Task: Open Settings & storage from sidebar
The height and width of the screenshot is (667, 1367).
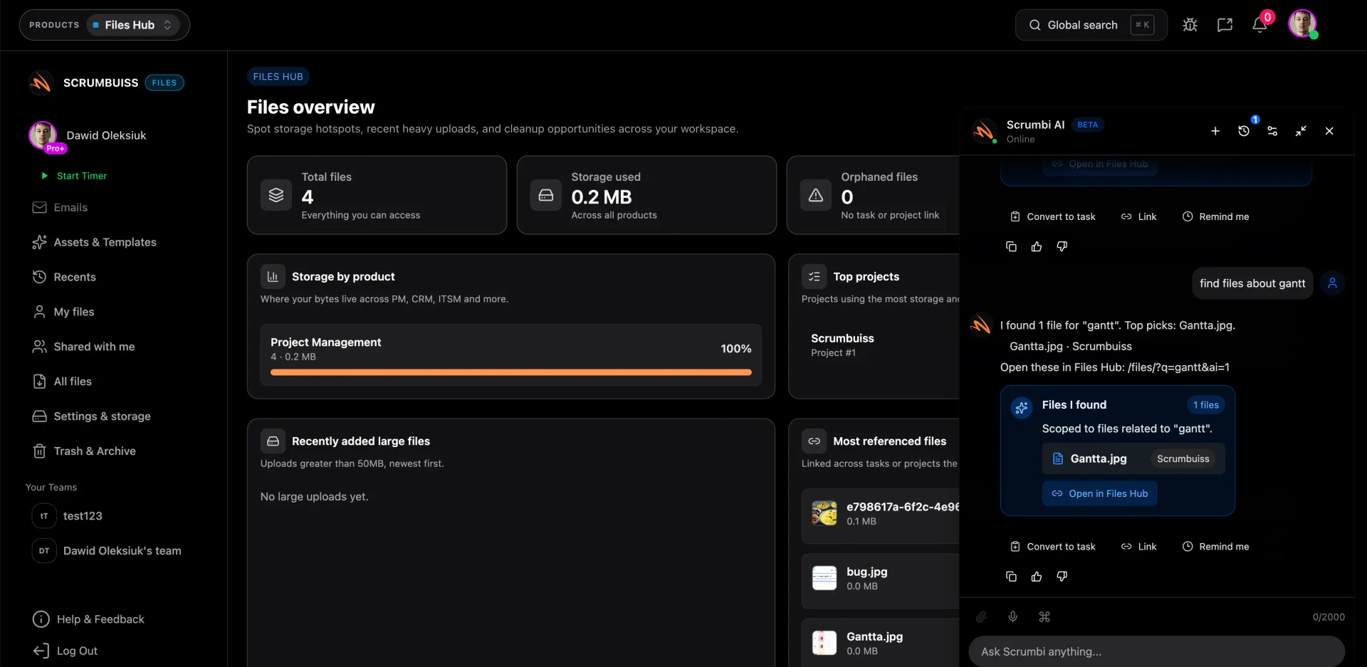Action: 103,416
